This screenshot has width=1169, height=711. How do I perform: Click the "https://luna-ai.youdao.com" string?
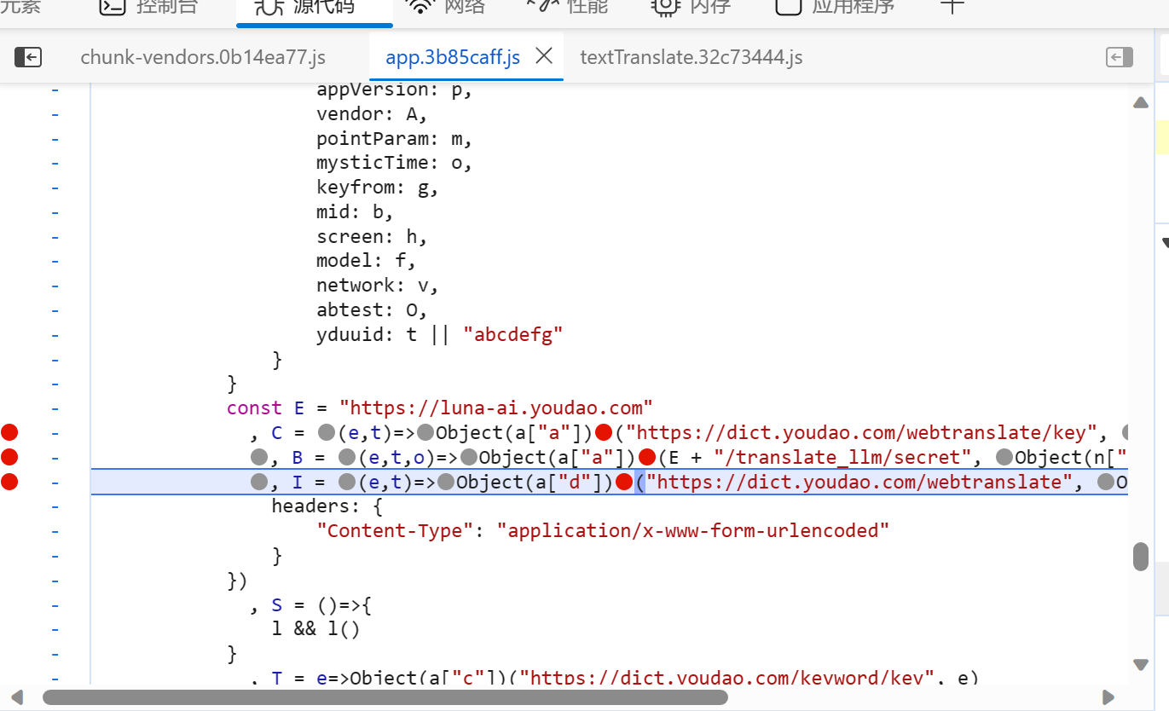pyautogui.click(x=495, y=408)
